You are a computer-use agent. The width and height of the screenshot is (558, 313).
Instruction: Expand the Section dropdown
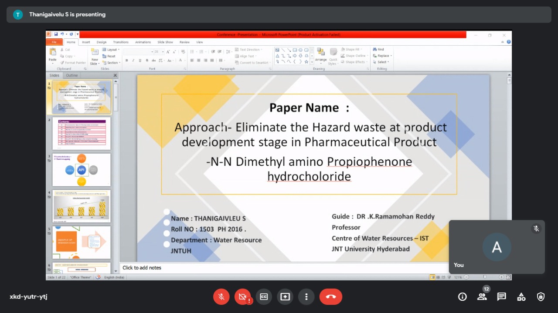click(112, 63)
